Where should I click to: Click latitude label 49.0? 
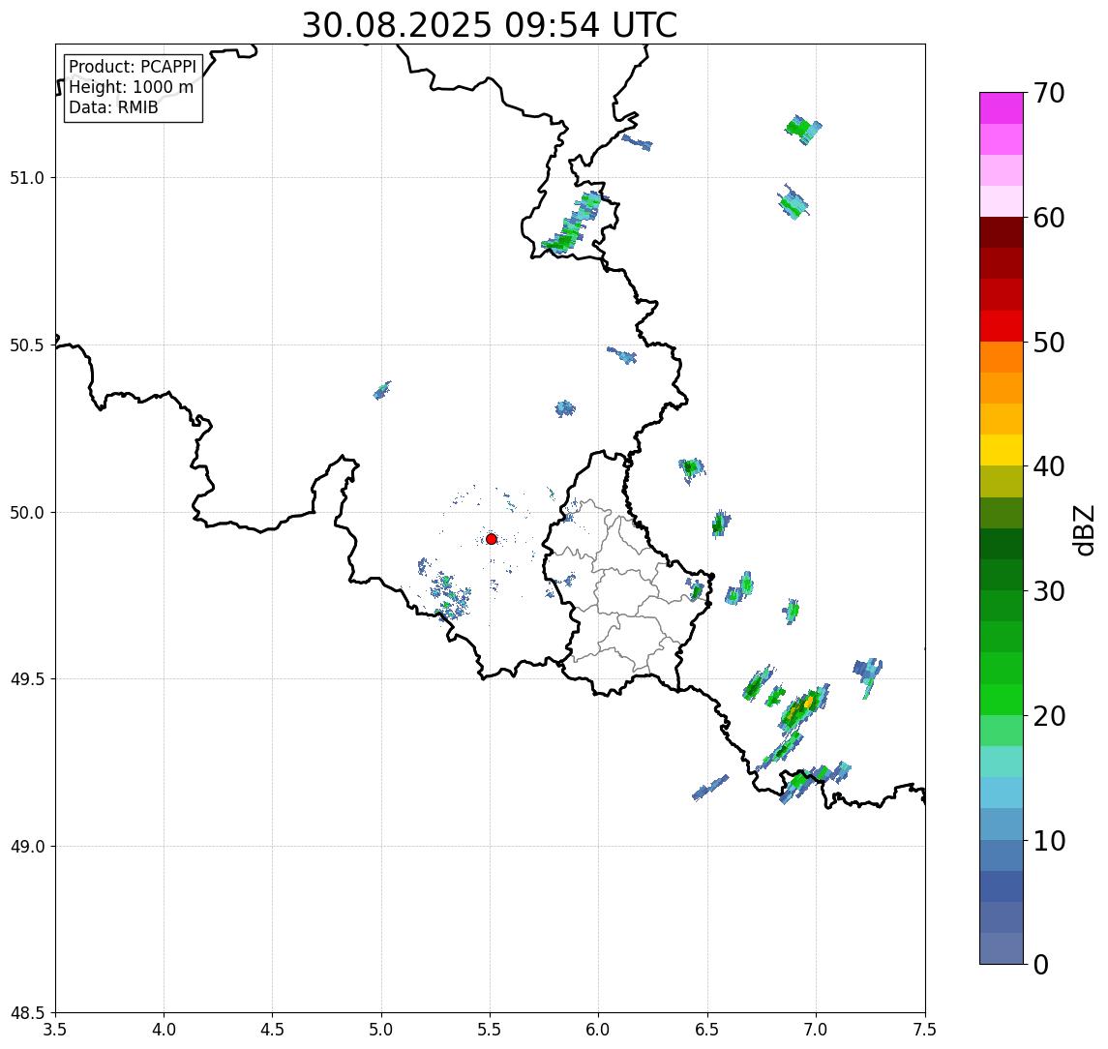27,846
